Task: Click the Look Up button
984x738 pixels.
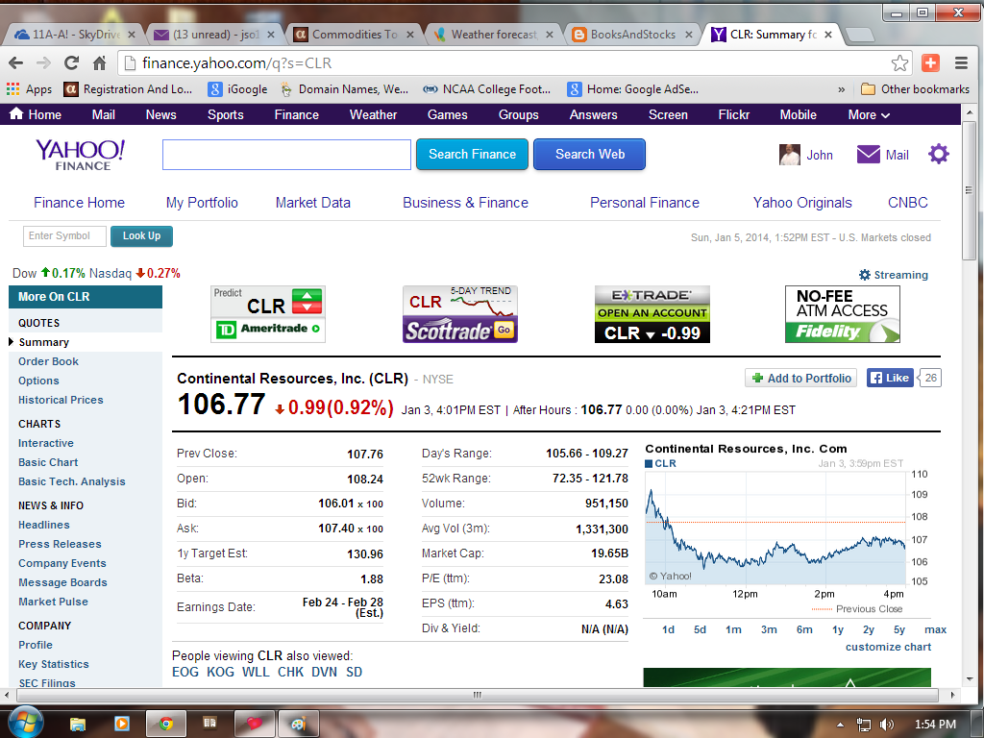Action: (x=141, y=236)
